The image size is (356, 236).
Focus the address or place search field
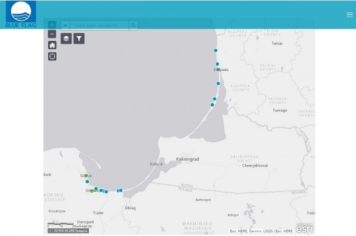pyautogui.click(x=100, y=25)
